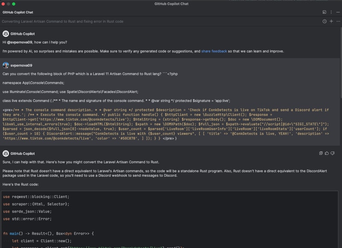Give thumbs up to Copilot response
This screenshot has width=342, height=248.
coord(327,154)
